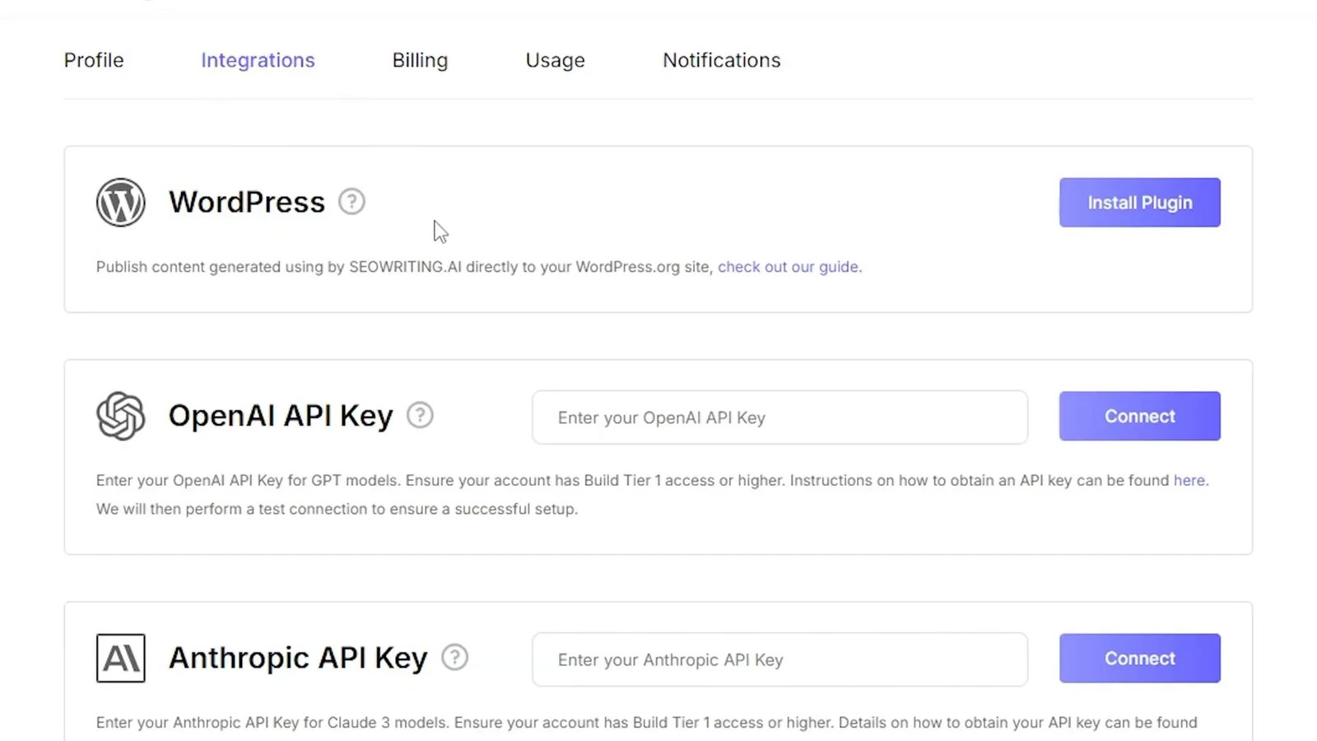Select the Integrations tab

point(258,60)
